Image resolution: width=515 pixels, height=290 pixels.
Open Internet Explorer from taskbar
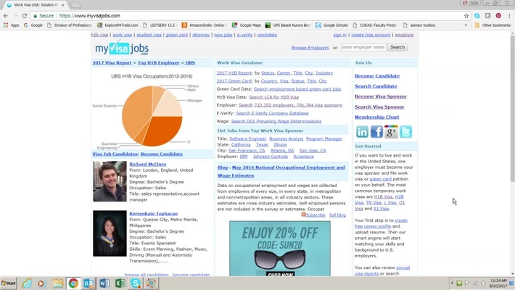[x=27, y=283]
